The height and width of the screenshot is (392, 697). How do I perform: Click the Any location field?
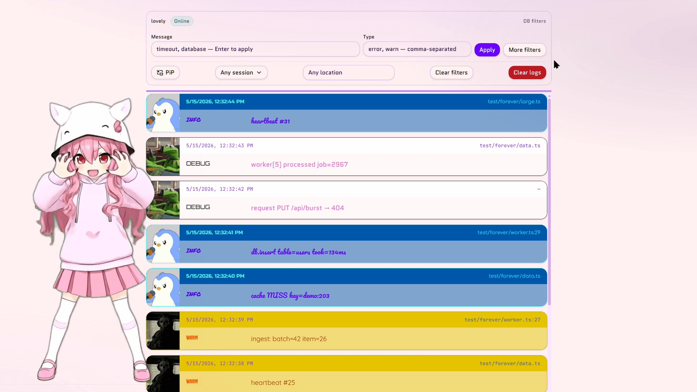(x=348, y=73)
